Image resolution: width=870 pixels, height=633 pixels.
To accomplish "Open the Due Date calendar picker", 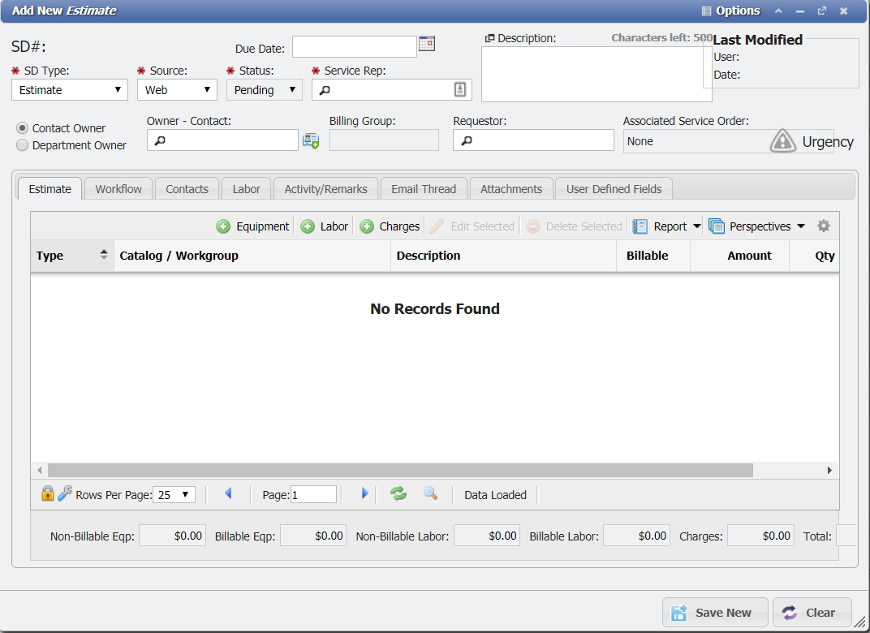I will (426, 43).
